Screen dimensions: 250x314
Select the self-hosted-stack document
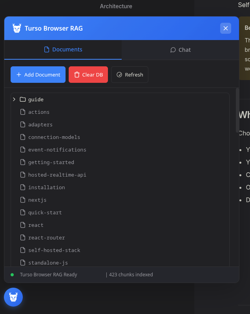(x=54, y=250)
